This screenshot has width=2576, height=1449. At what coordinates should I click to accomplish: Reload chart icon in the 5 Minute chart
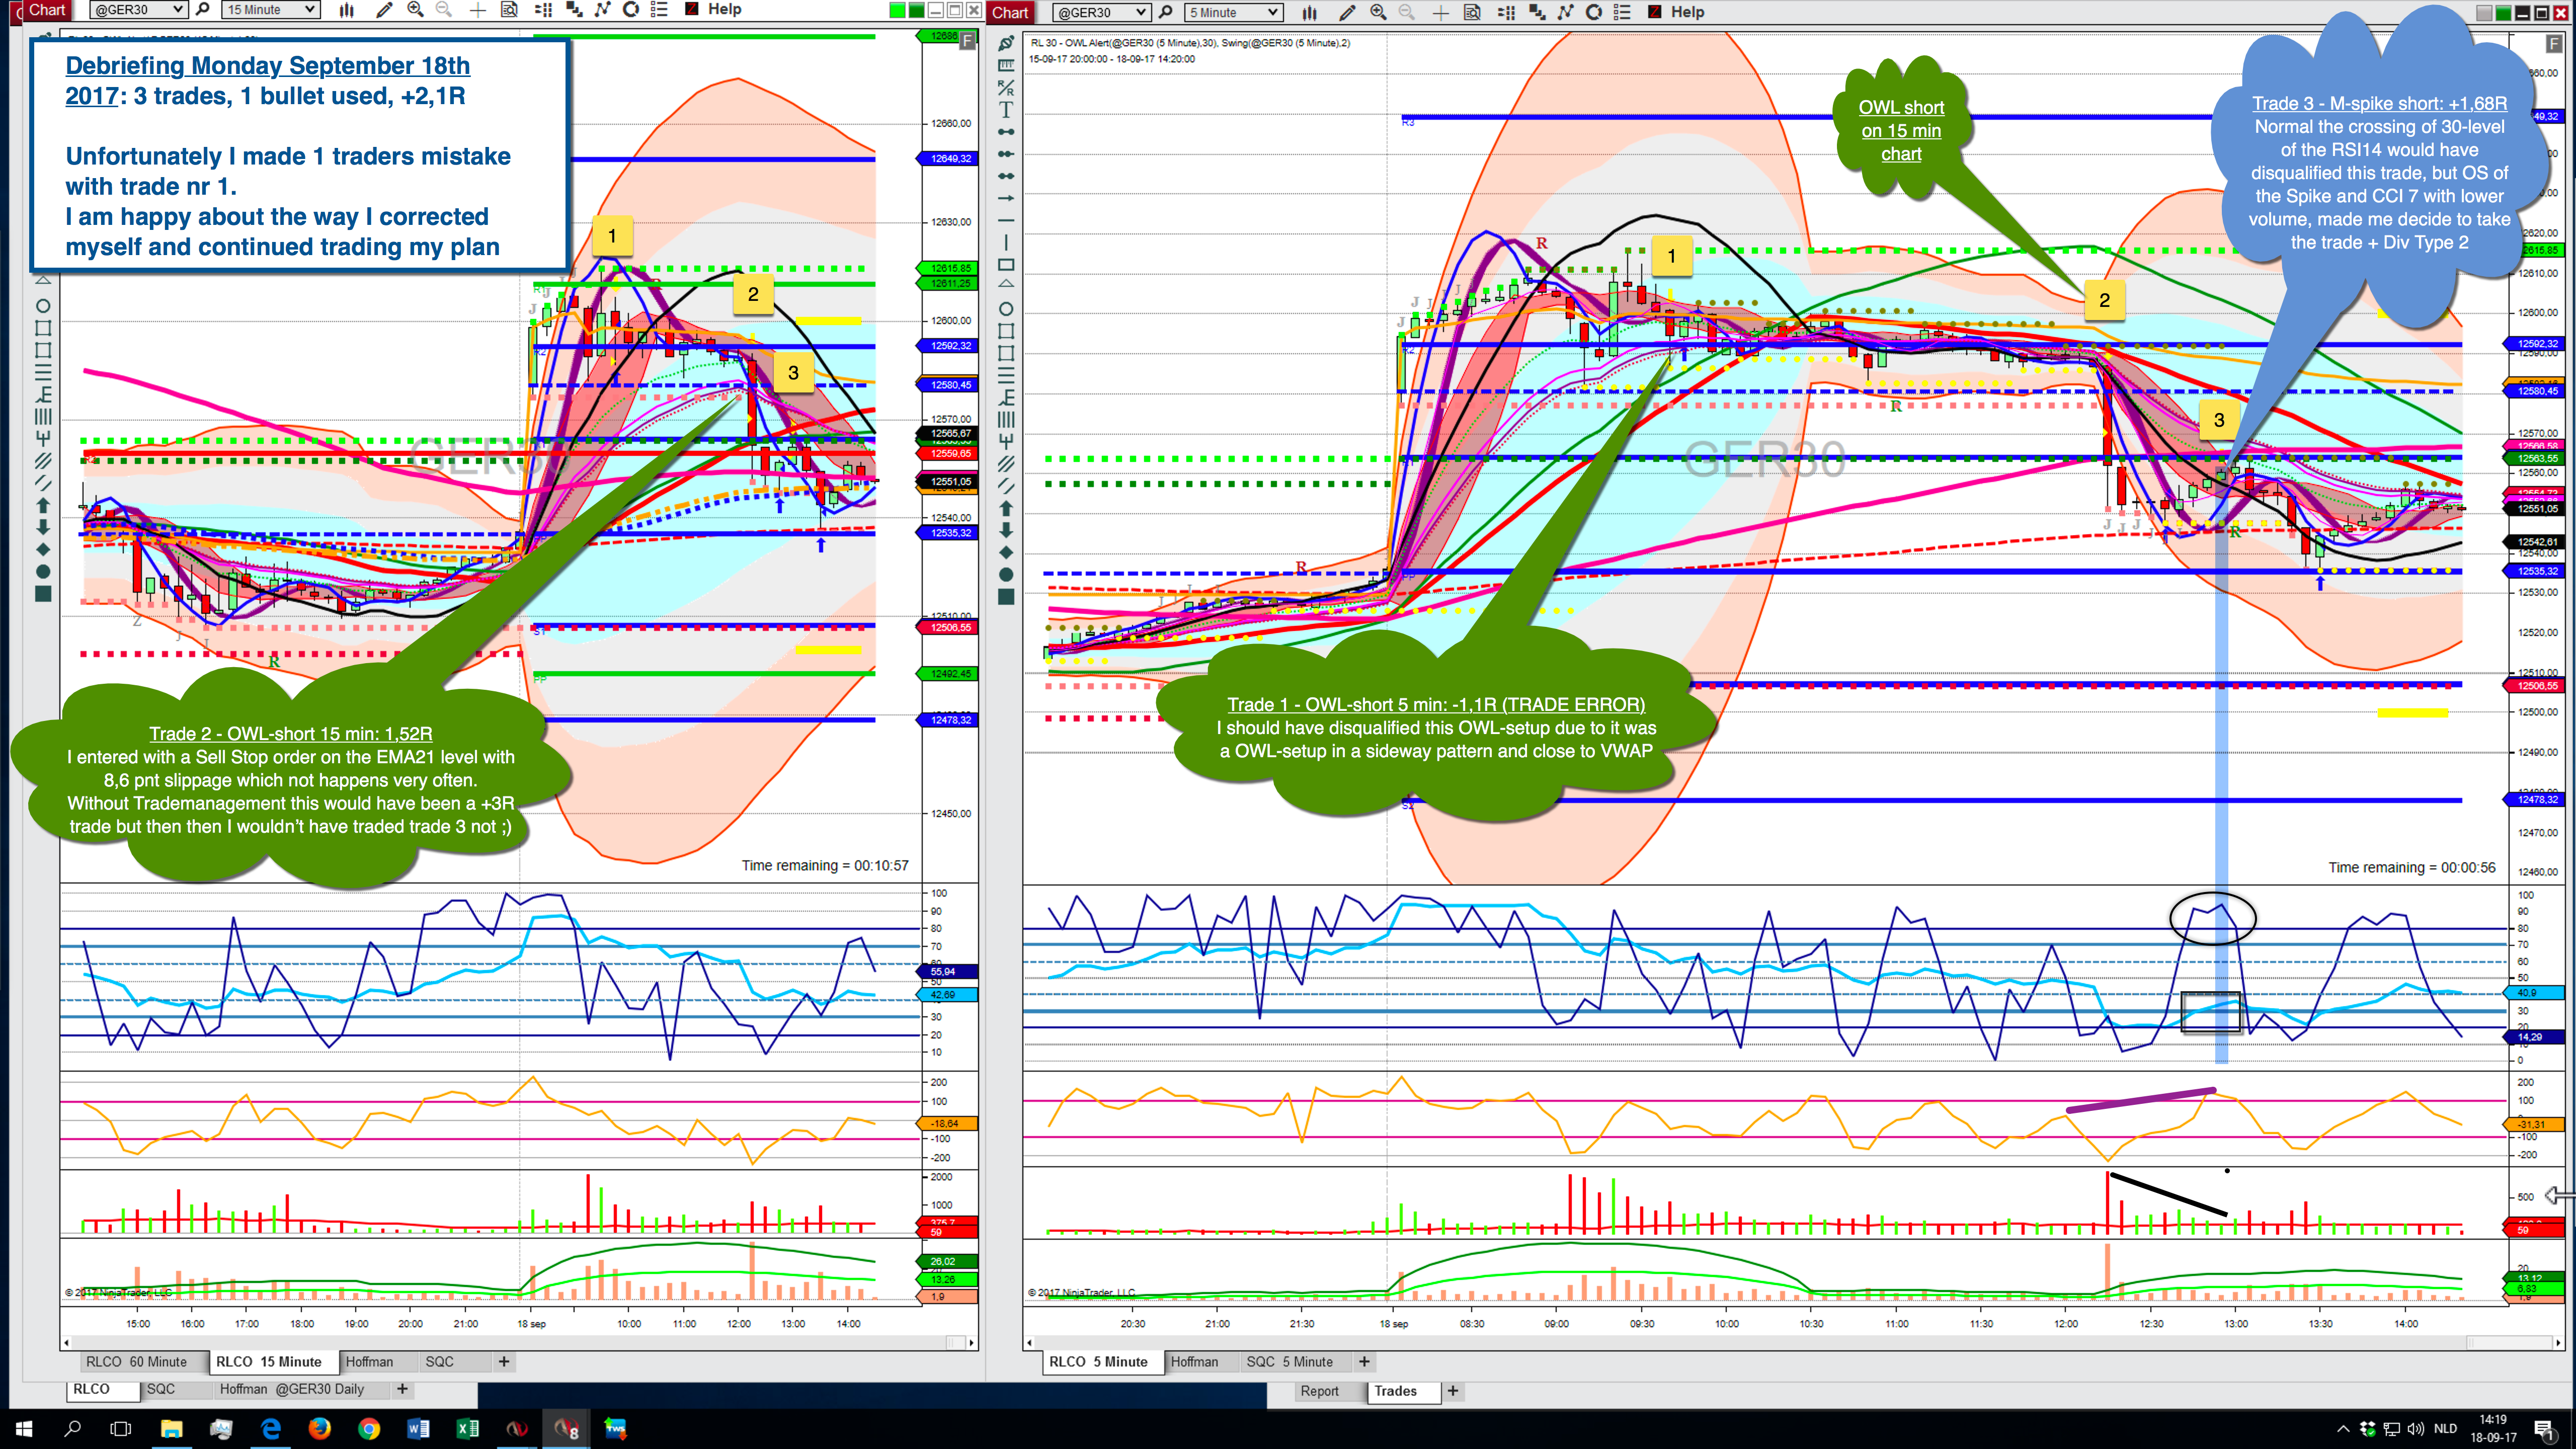tap(1594, 13)
